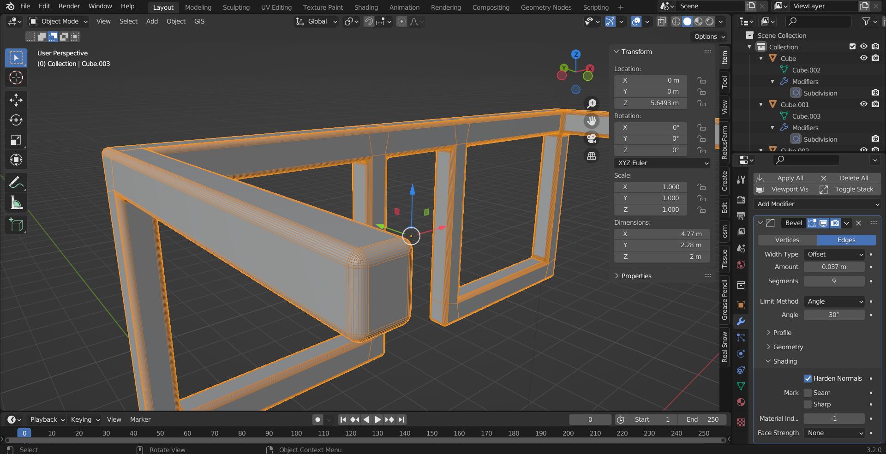Screen dimensions: 886x454
Task: Toggle viewport overlays button
Action: [x=636, y=22]
